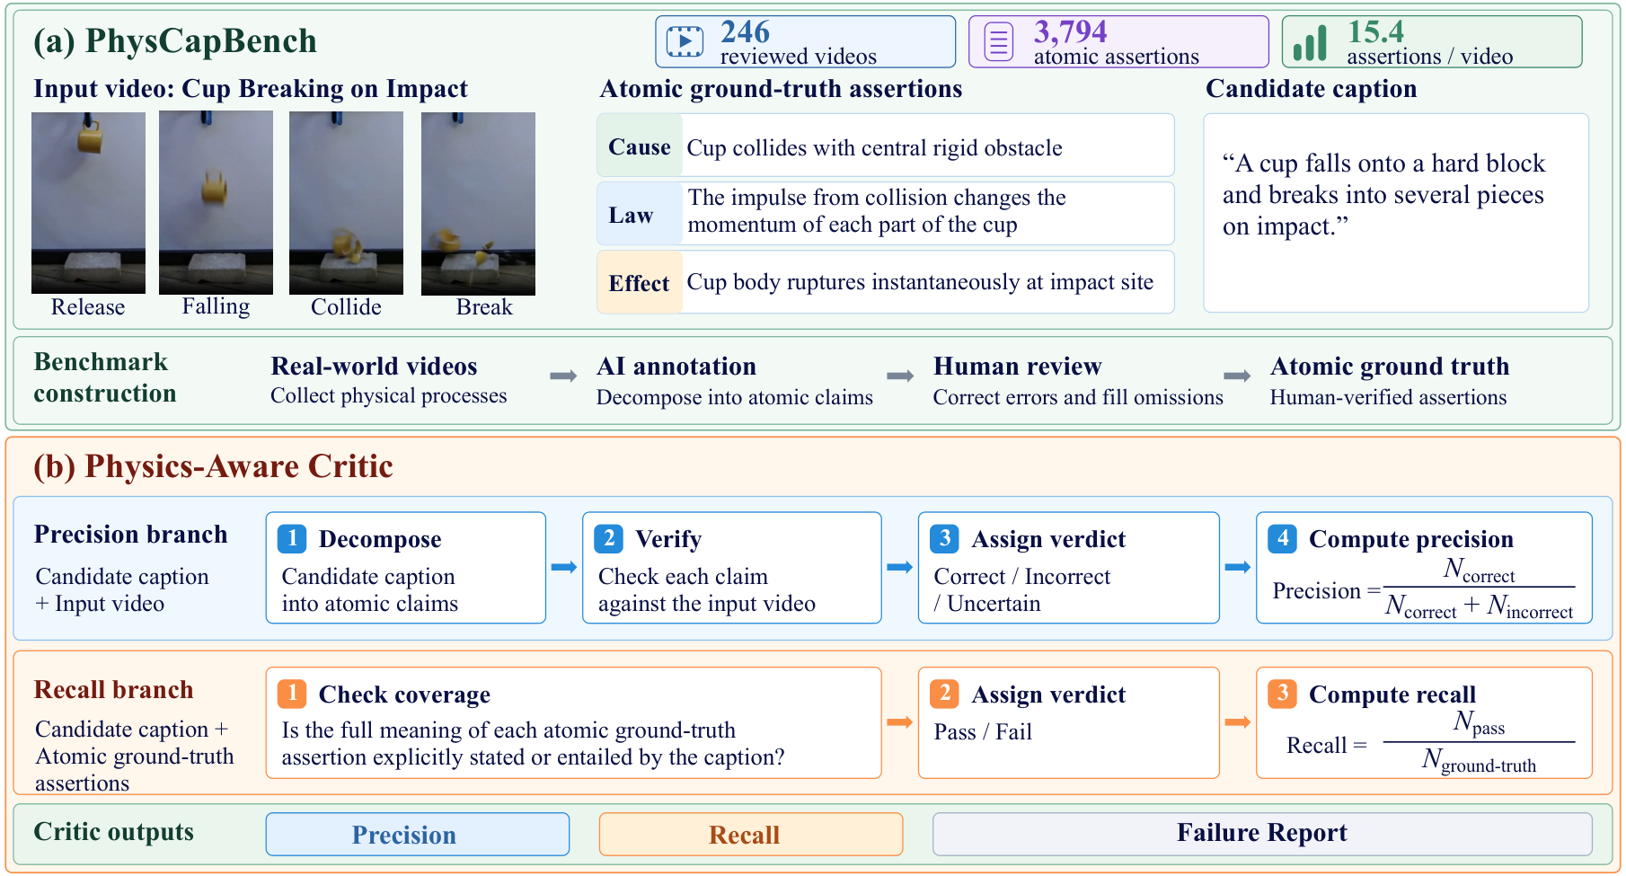Open the Falling video frame

pyautogui.click(x=216, y=203)
